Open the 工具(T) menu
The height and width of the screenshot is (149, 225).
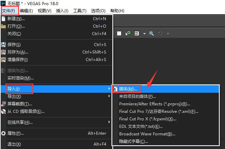click(80, 11)
